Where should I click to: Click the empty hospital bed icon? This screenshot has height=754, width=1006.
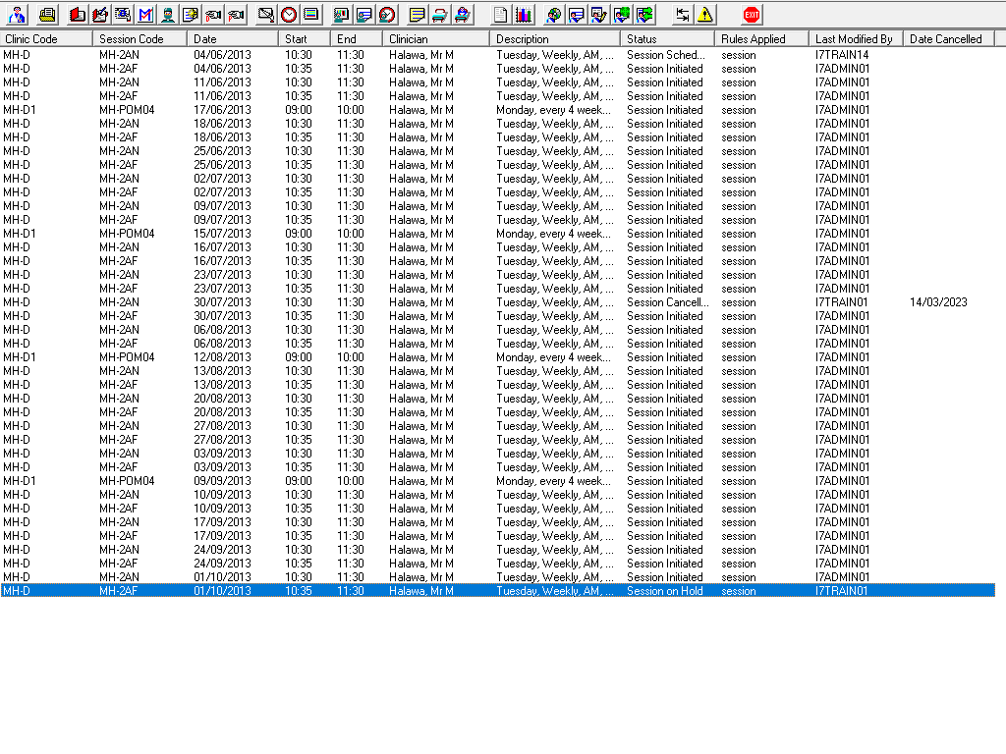439,14
